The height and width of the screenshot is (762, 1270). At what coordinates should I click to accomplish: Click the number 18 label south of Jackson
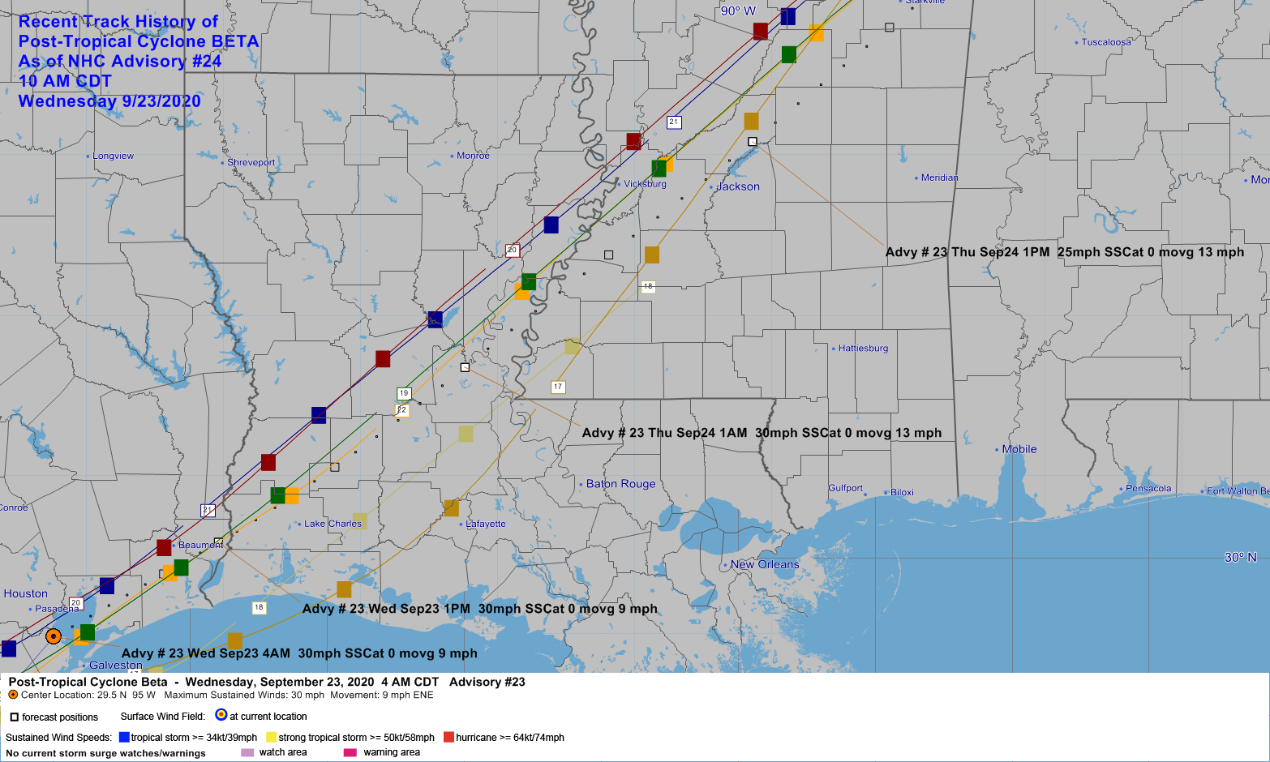(648, 286)
